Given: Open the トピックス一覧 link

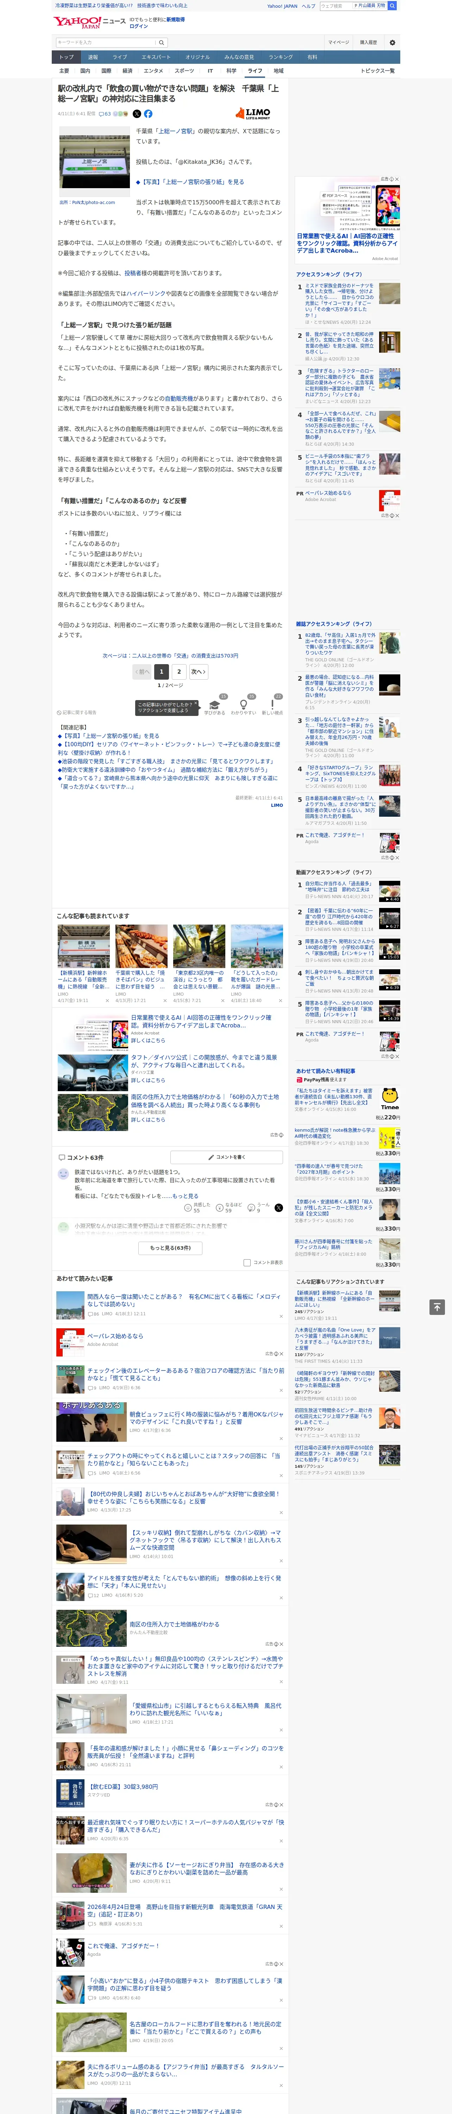Looking at the screenshot, I should (377, 70).
